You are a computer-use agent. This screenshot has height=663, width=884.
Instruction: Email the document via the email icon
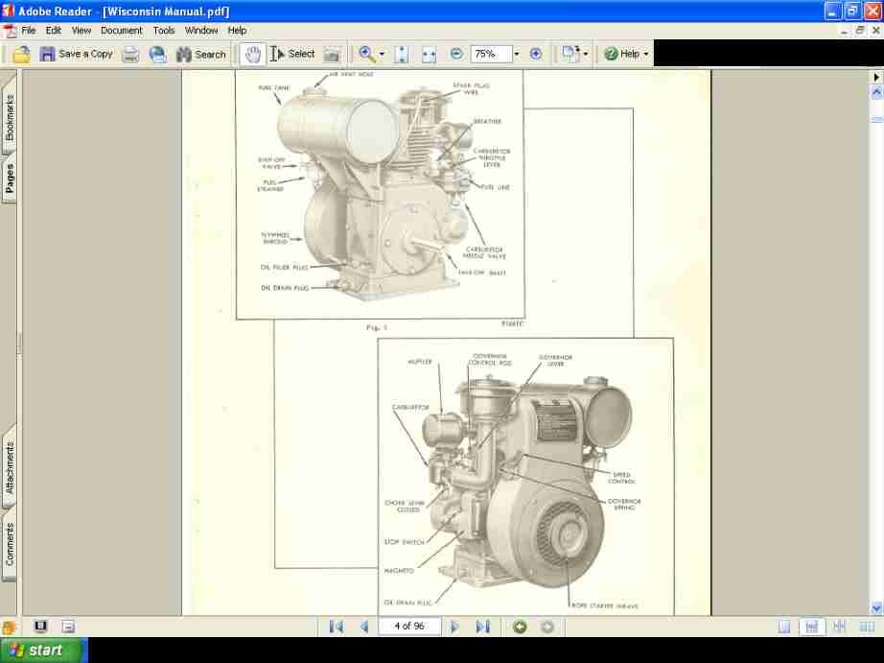coord(157,54)
